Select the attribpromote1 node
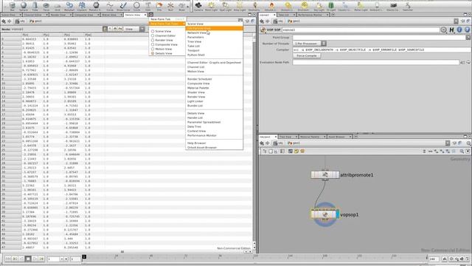472x266 pixels. click(324, 174)
